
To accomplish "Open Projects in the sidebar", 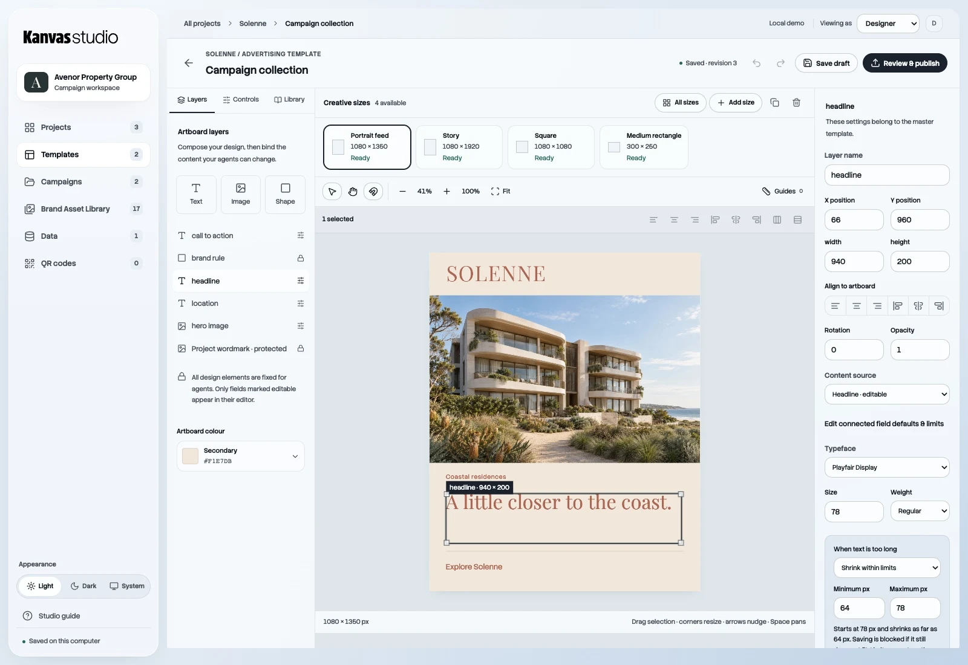I will pos(83,128).
